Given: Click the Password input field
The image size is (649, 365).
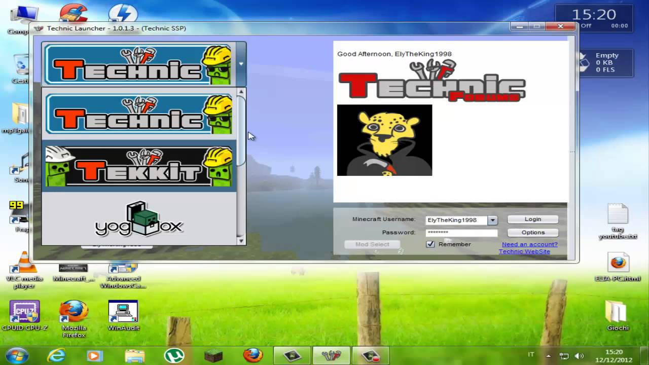Looking at the screenshot, I should (461, 232).
